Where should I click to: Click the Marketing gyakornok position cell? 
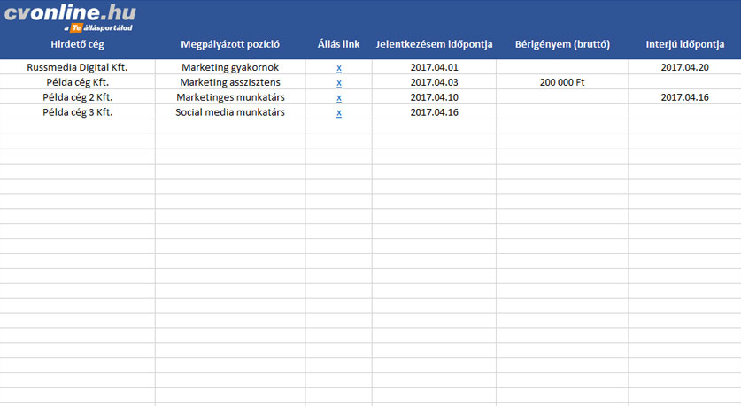[x=230, y=67]
